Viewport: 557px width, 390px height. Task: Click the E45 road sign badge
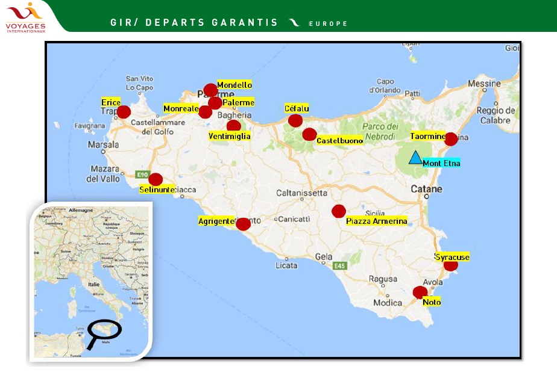tap(339, 265)
